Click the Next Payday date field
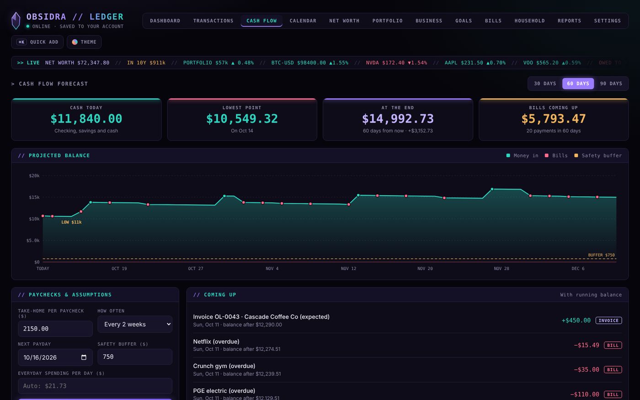 click(x=55, y=357)
